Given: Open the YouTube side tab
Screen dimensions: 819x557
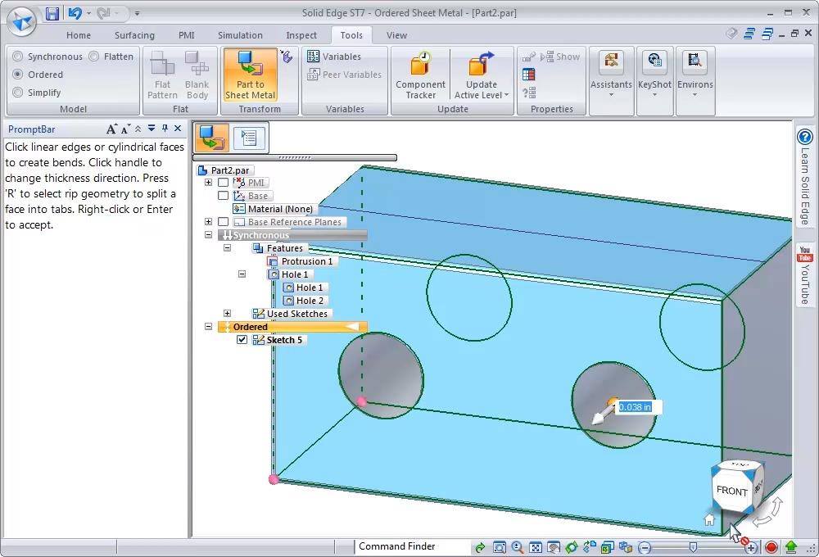Looking at the screenshot, I should coord(805,275).
